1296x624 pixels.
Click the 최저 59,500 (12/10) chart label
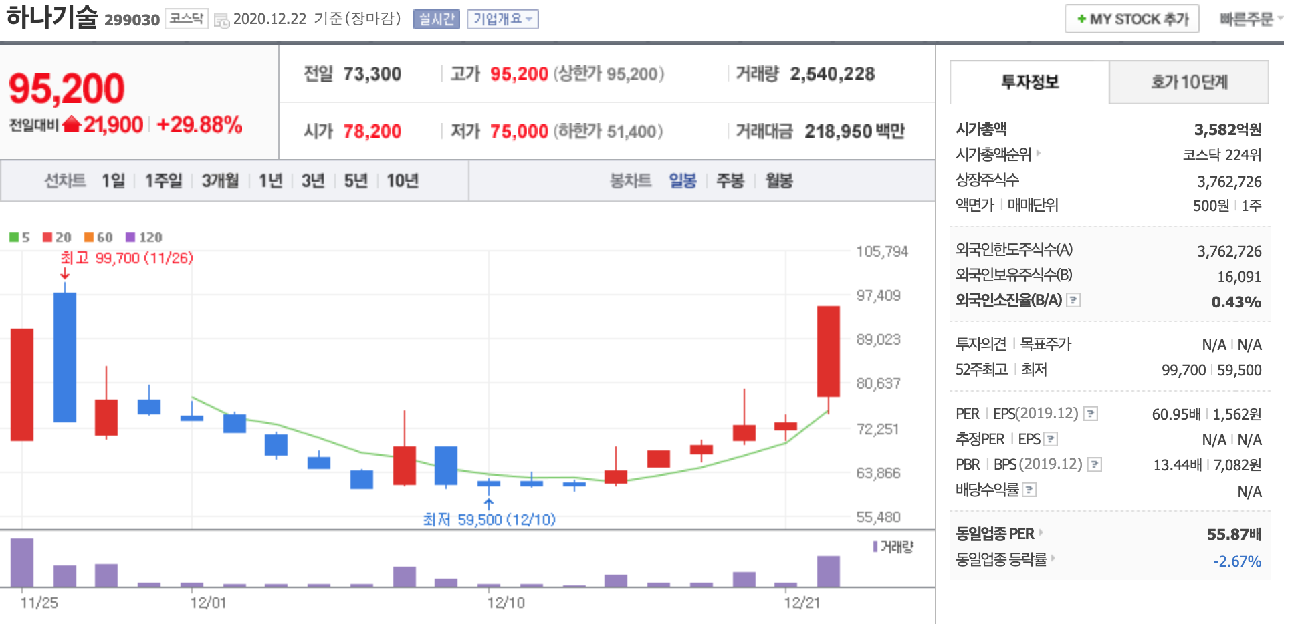490,520
